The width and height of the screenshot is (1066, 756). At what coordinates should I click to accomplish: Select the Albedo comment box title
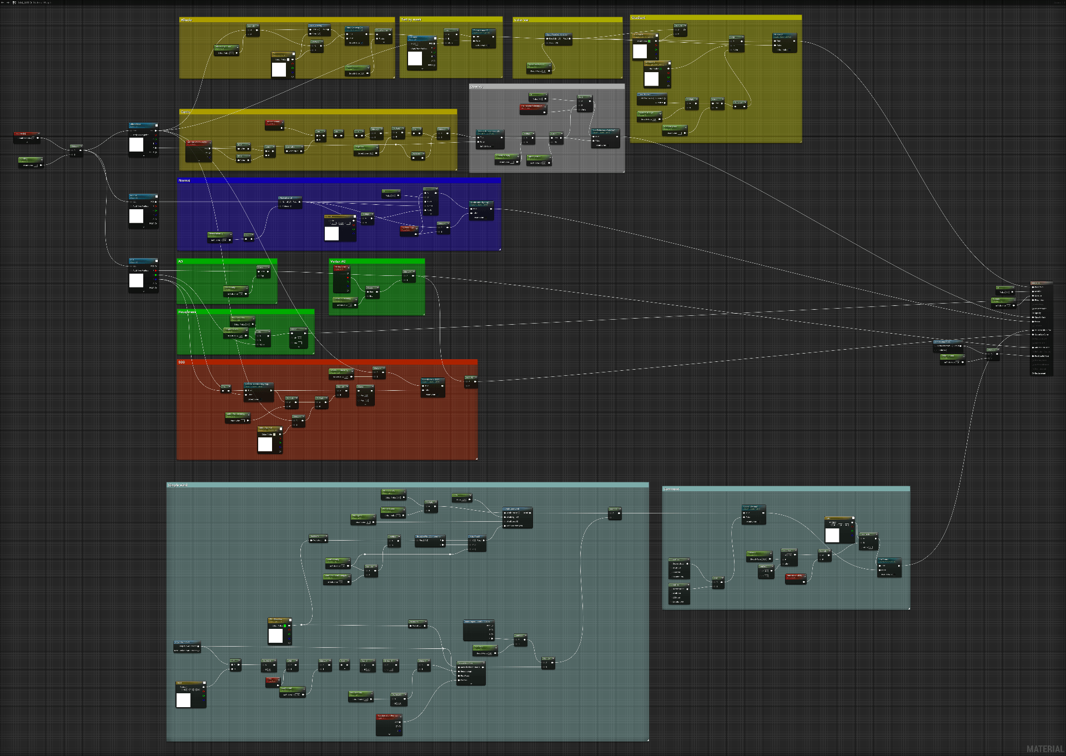pos(187,20)
